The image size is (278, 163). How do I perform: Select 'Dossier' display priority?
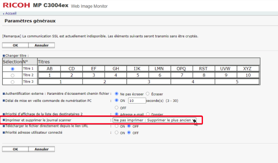click(148, 114)
